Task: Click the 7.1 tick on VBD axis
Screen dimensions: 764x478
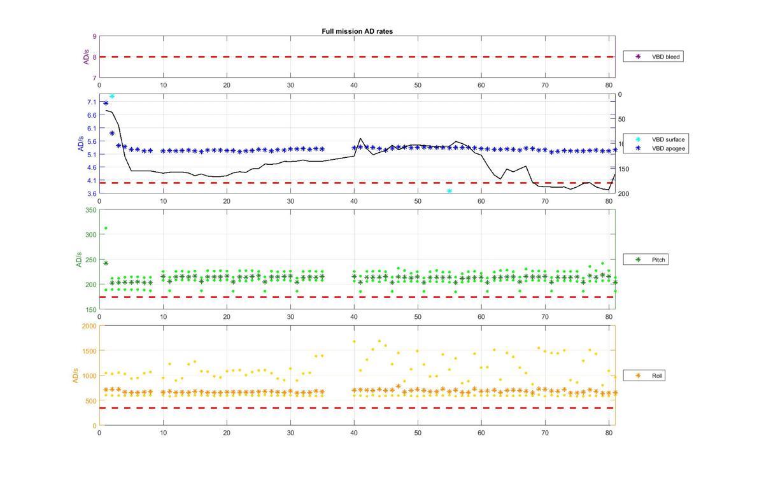Action: tap(92, 102)
